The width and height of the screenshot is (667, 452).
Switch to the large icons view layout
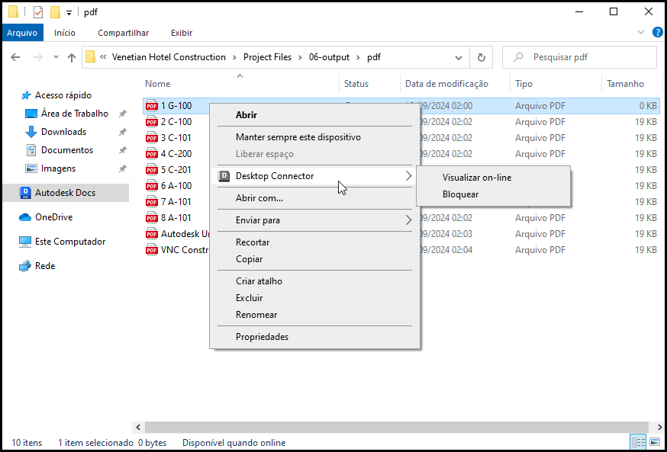coord(654,442)
